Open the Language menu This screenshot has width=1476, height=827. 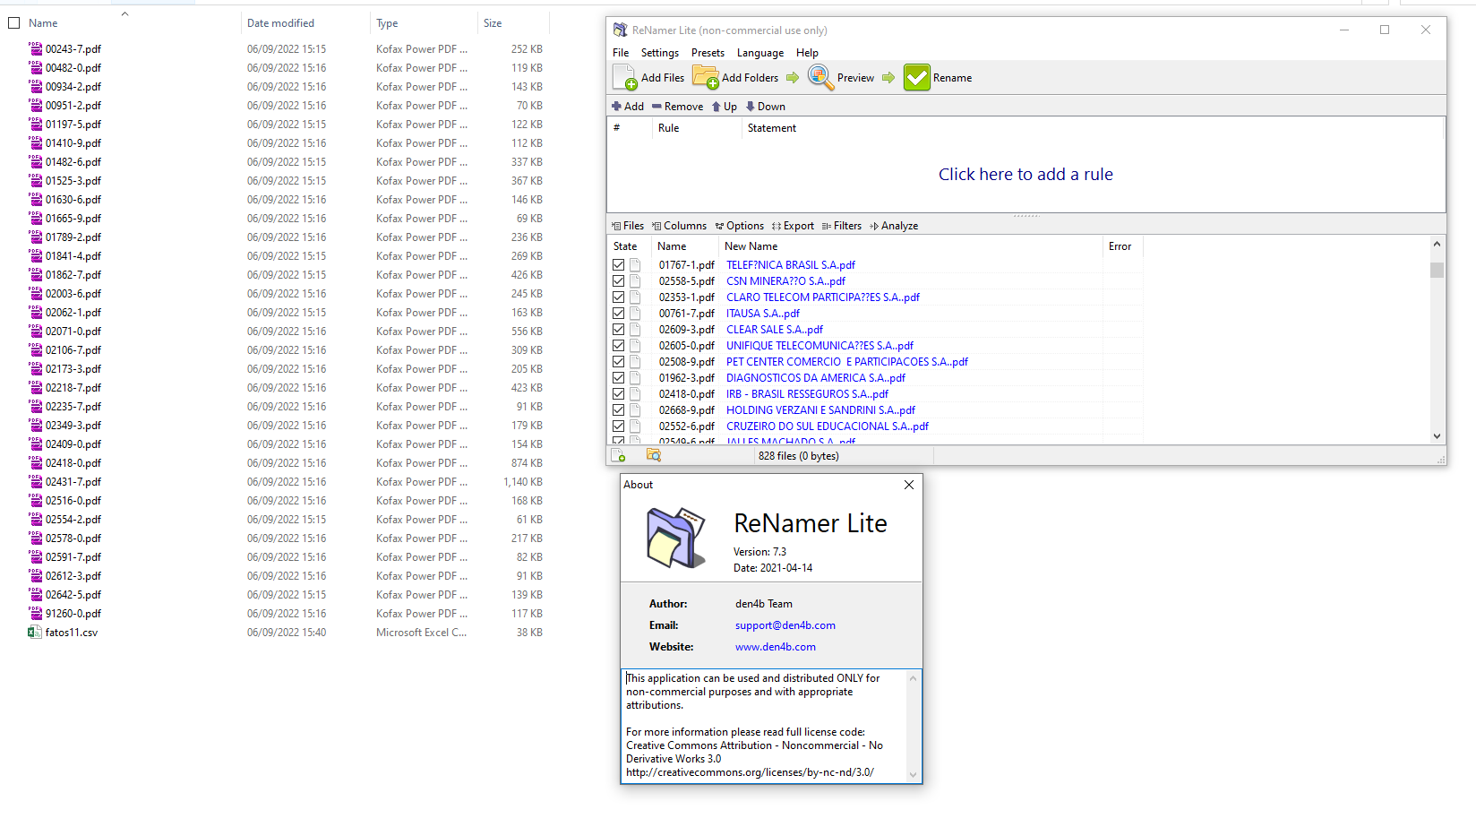point(760,53)
